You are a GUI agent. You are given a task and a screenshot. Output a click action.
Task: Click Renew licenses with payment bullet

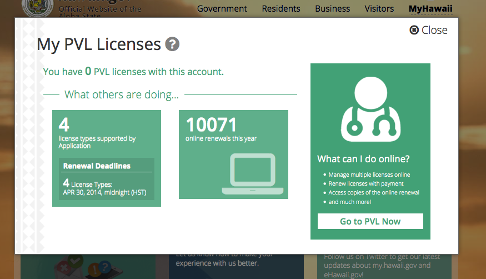[x=365, y=183]
